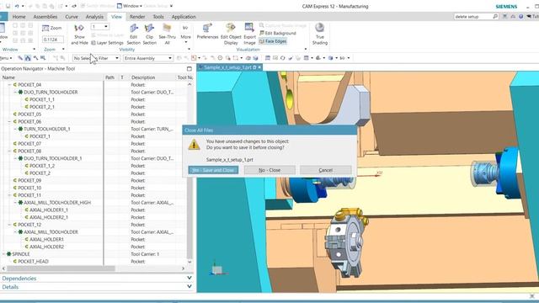Viewport: 539px width, 303px height.
Task: Select DUO_TURN_TOOLHOLDER_1 row
Action: click(x=52, y=158)
